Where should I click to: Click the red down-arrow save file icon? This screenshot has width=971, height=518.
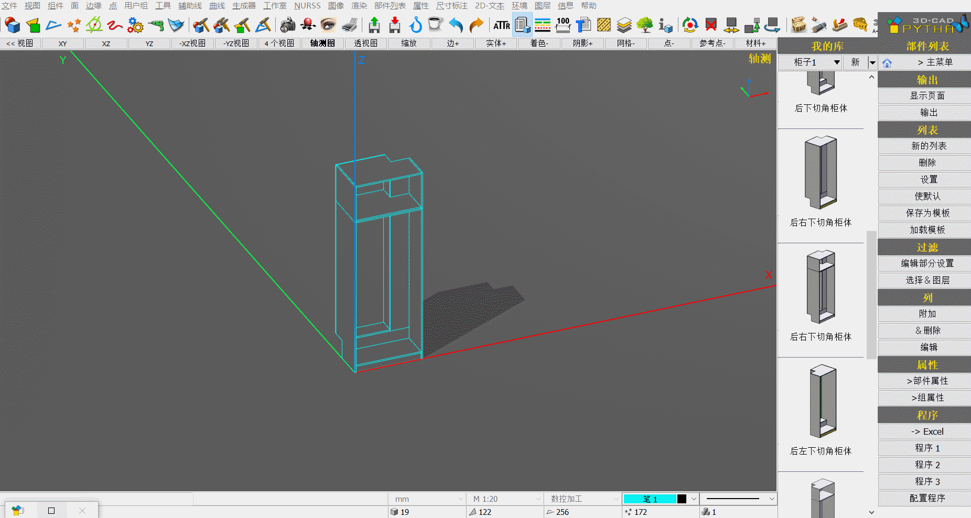tap(395, 25)
